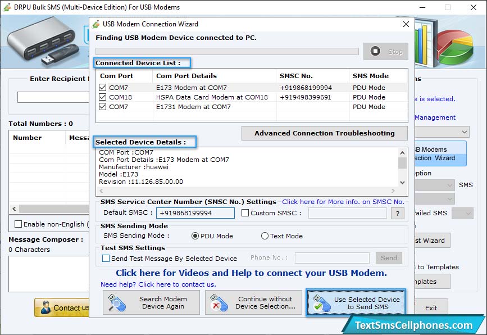This screenshot has height=335, width=487.
Task: Click the SMSC No. column header
Action: (x=312, y=76)
